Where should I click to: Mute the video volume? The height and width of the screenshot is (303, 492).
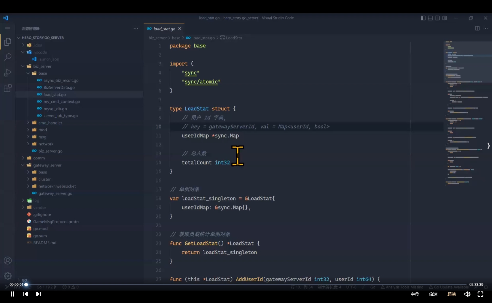tap(467, 294)
